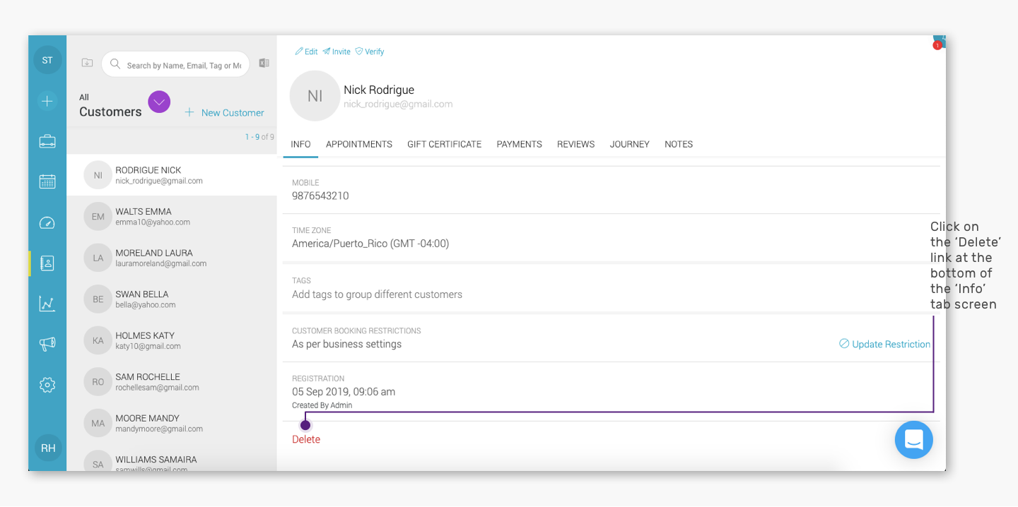Click the America/Puerto_Rico time zone value
Image resolution: width=1018 pixels, height=507 pixels.
point(370,244)
